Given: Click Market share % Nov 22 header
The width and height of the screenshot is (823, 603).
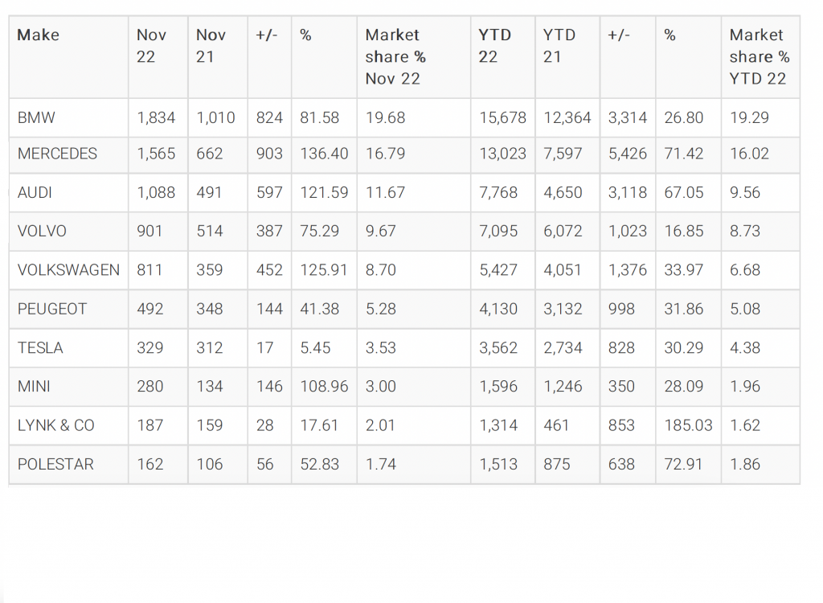Looking at the screenshot, I should pyautogui.click(x=395, y=57).
